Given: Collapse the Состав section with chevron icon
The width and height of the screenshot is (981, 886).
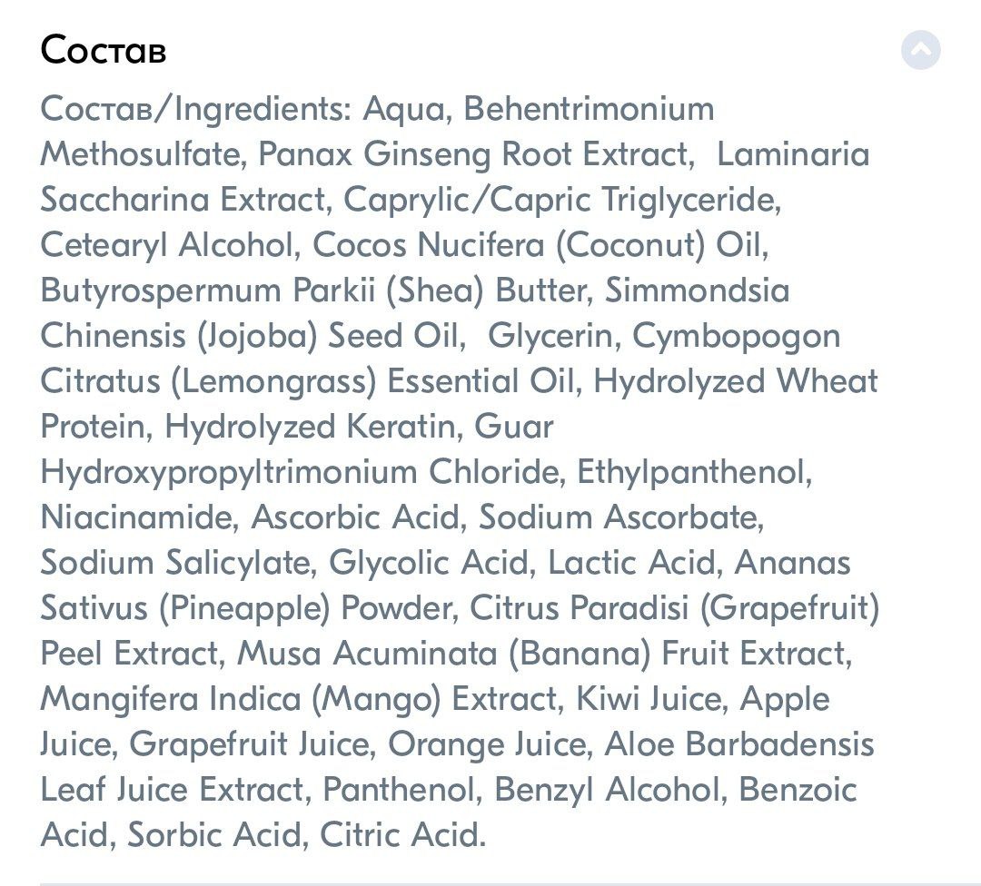Looking at the screenshot, I should (x=920, y=49).
